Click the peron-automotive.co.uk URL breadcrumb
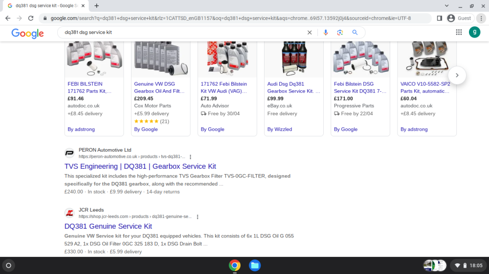The height and width of the screenshot is (274, 489). [x=132, y=157]
